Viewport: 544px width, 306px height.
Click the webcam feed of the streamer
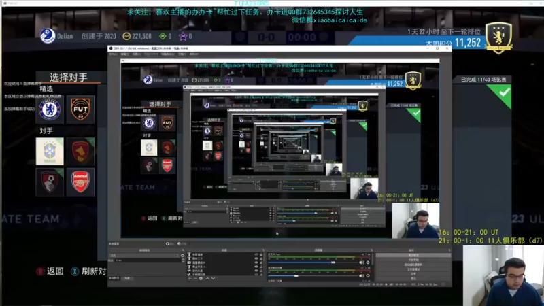point(503,276)
